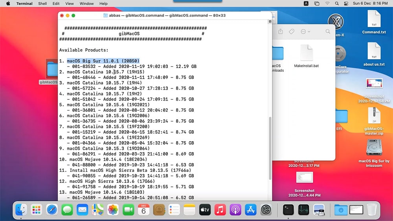Open the Edit menu
This screenshot has height=221, width=393.
[x=56, y=4]
